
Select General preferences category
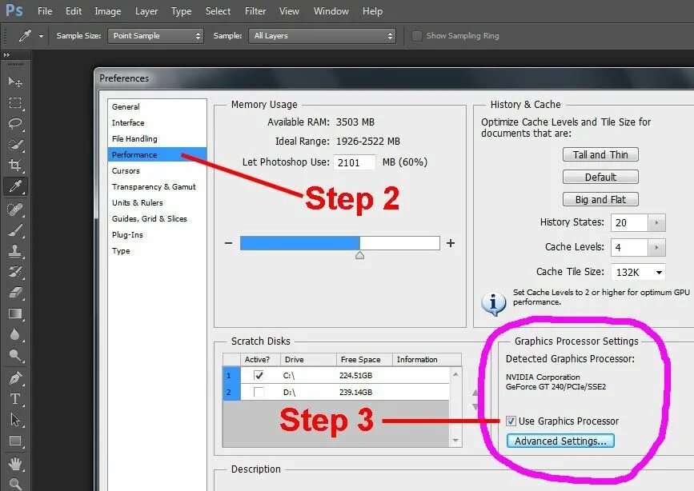(157, 106)
